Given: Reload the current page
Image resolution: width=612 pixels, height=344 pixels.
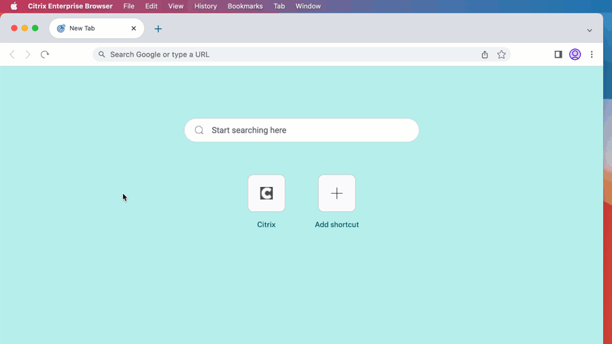Looking at the screenshot, I should tap(44, 54).
